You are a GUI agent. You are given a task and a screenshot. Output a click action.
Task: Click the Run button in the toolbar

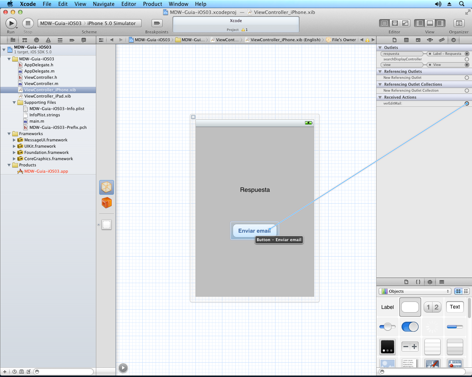point(11,23)
